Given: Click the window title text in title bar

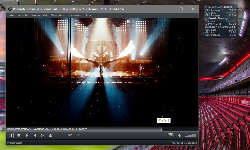Looking at the screenshot, I should coord(69,9).
